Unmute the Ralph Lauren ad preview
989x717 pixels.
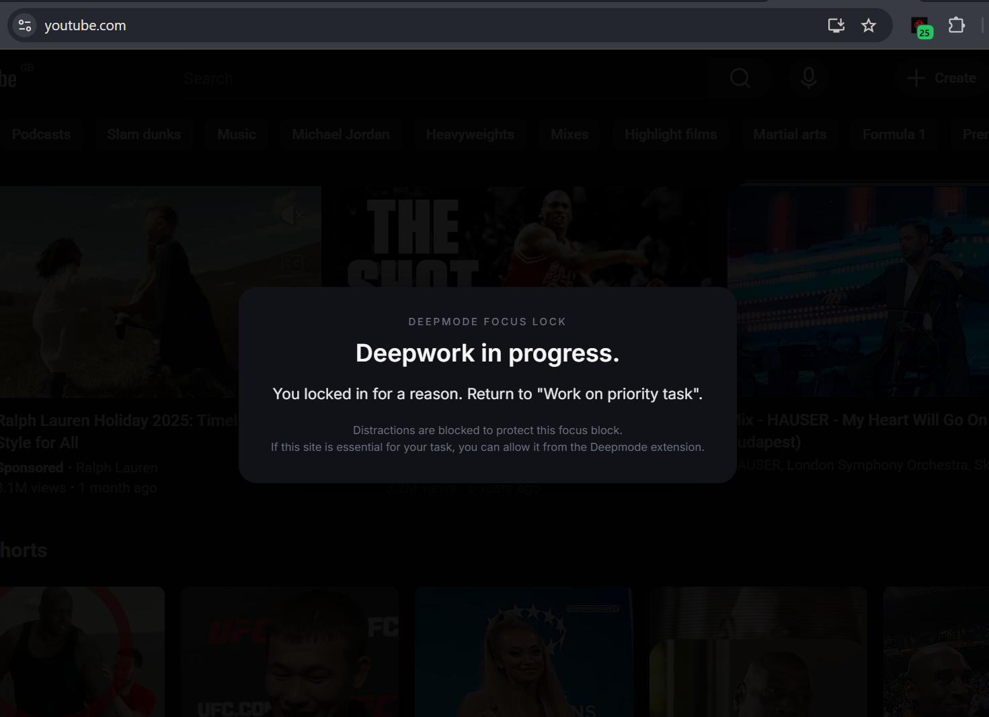click(x=292, y=215)
